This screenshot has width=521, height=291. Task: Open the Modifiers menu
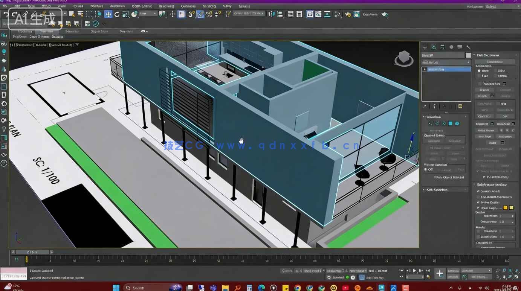click(x=96, y=6)
